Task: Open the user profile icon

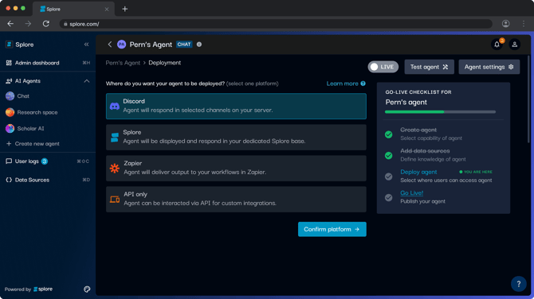Action: 515,45
